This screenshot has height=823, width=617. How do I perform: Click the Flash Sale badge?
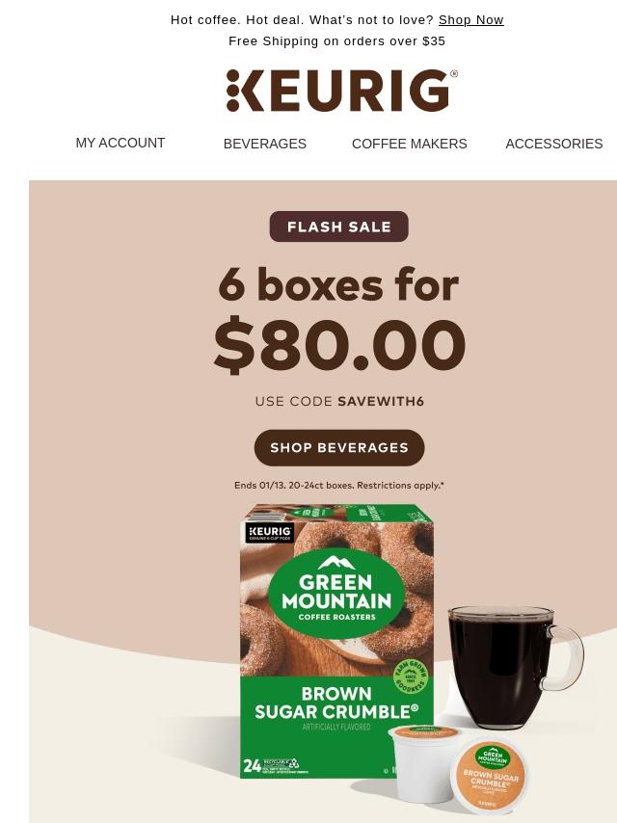click(x=338, y=226)
